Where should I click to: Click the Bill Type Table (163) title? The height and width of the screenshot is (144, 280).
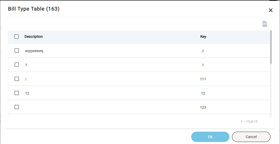click(34, 9)
